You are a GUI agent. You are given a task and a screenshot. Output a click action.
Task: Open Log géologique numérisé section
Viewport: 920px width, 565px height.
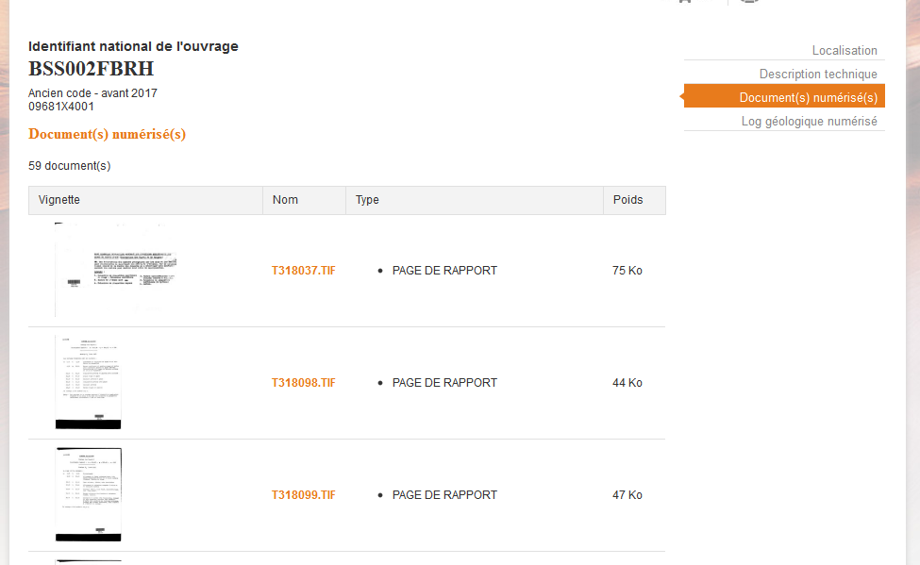click(809, 122)
